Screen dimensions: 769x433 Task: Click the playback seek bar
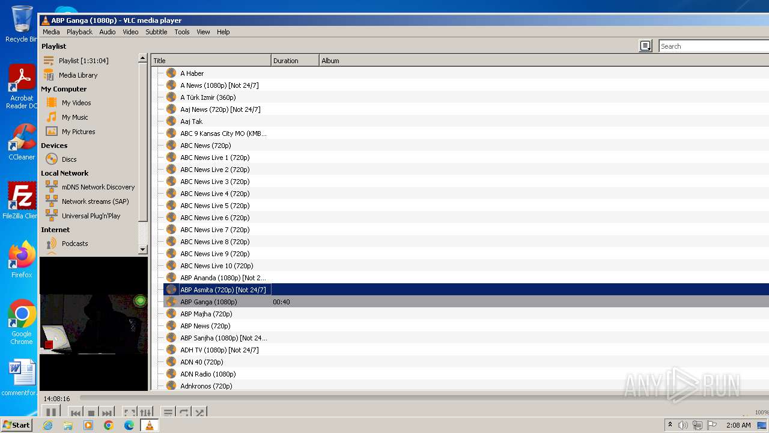424,398
